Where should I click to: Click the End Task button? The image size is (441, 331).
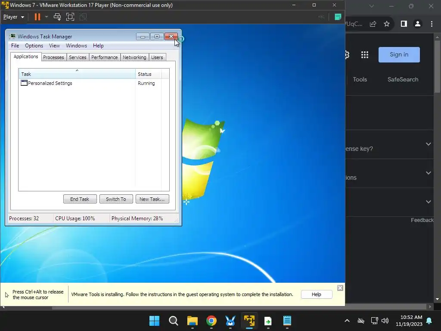(80, 199)
